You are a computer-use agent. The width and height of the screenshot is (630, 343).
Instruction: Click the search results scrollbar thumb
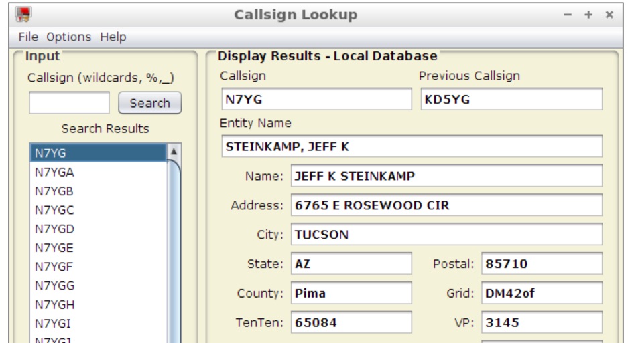[x=174, y=251]
